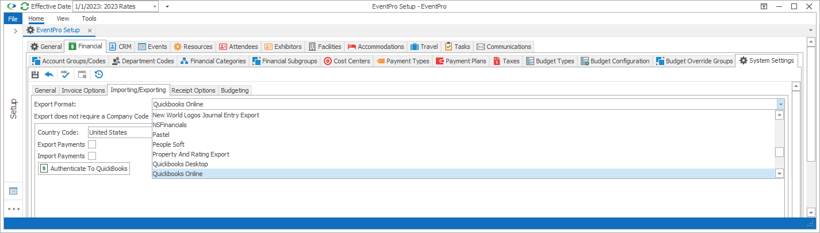Open the General setup tab
Image resolution: width=820 pixels, height=233 pixels.
click(46, 47)
